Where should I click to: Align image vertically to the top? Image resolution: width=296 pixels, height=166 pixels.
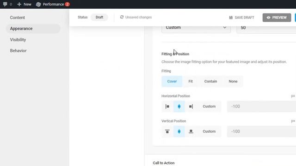point(167,131)
